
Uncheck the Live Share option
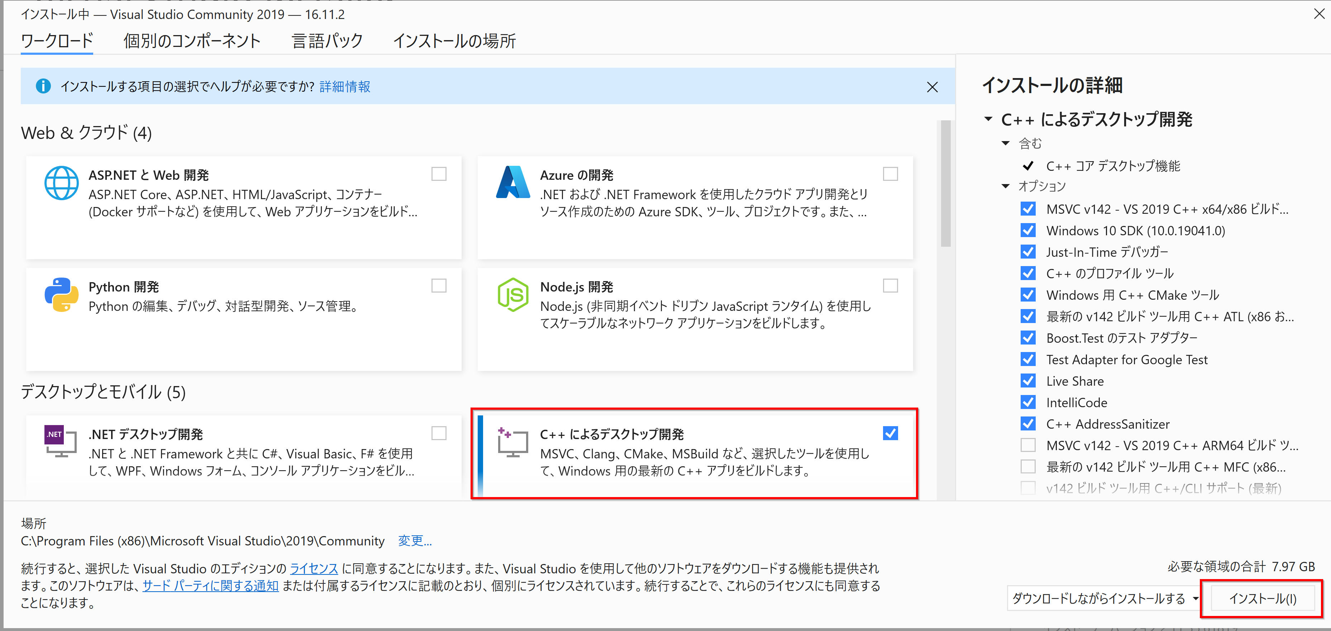coord(1028,381)
